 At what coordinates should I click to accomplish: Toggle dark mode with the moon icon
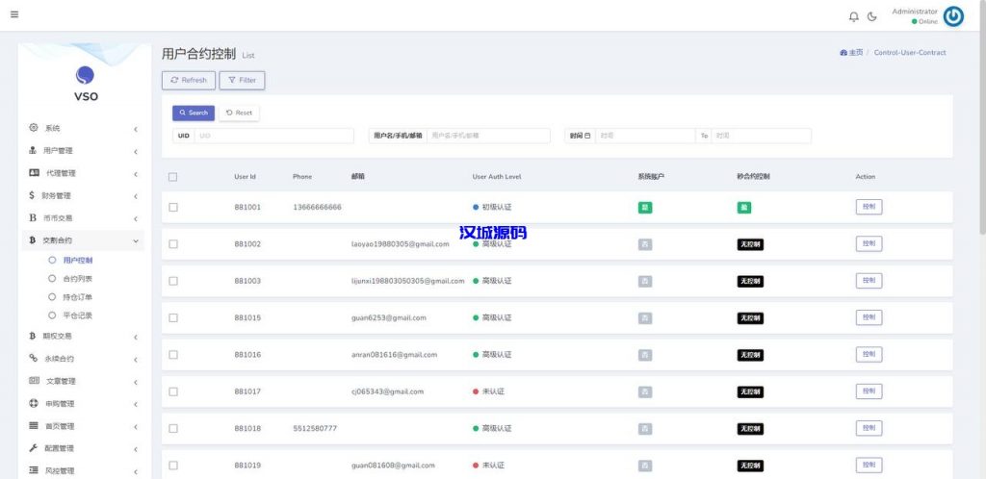(x=872, y=16)
